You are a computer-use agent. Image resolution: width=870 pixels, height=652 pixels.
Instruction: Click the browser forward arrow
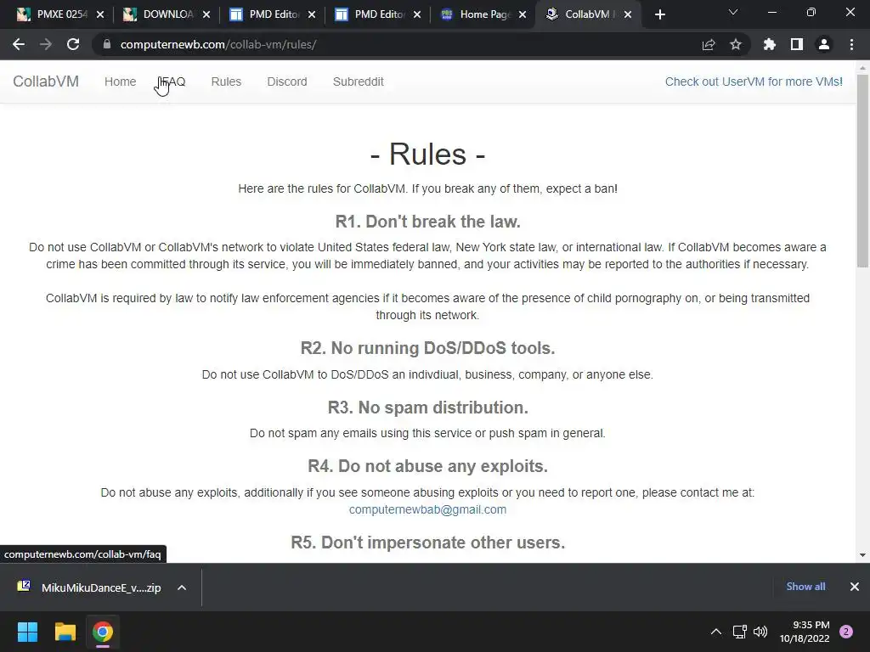pyautogui.click(x=46, y=44)
